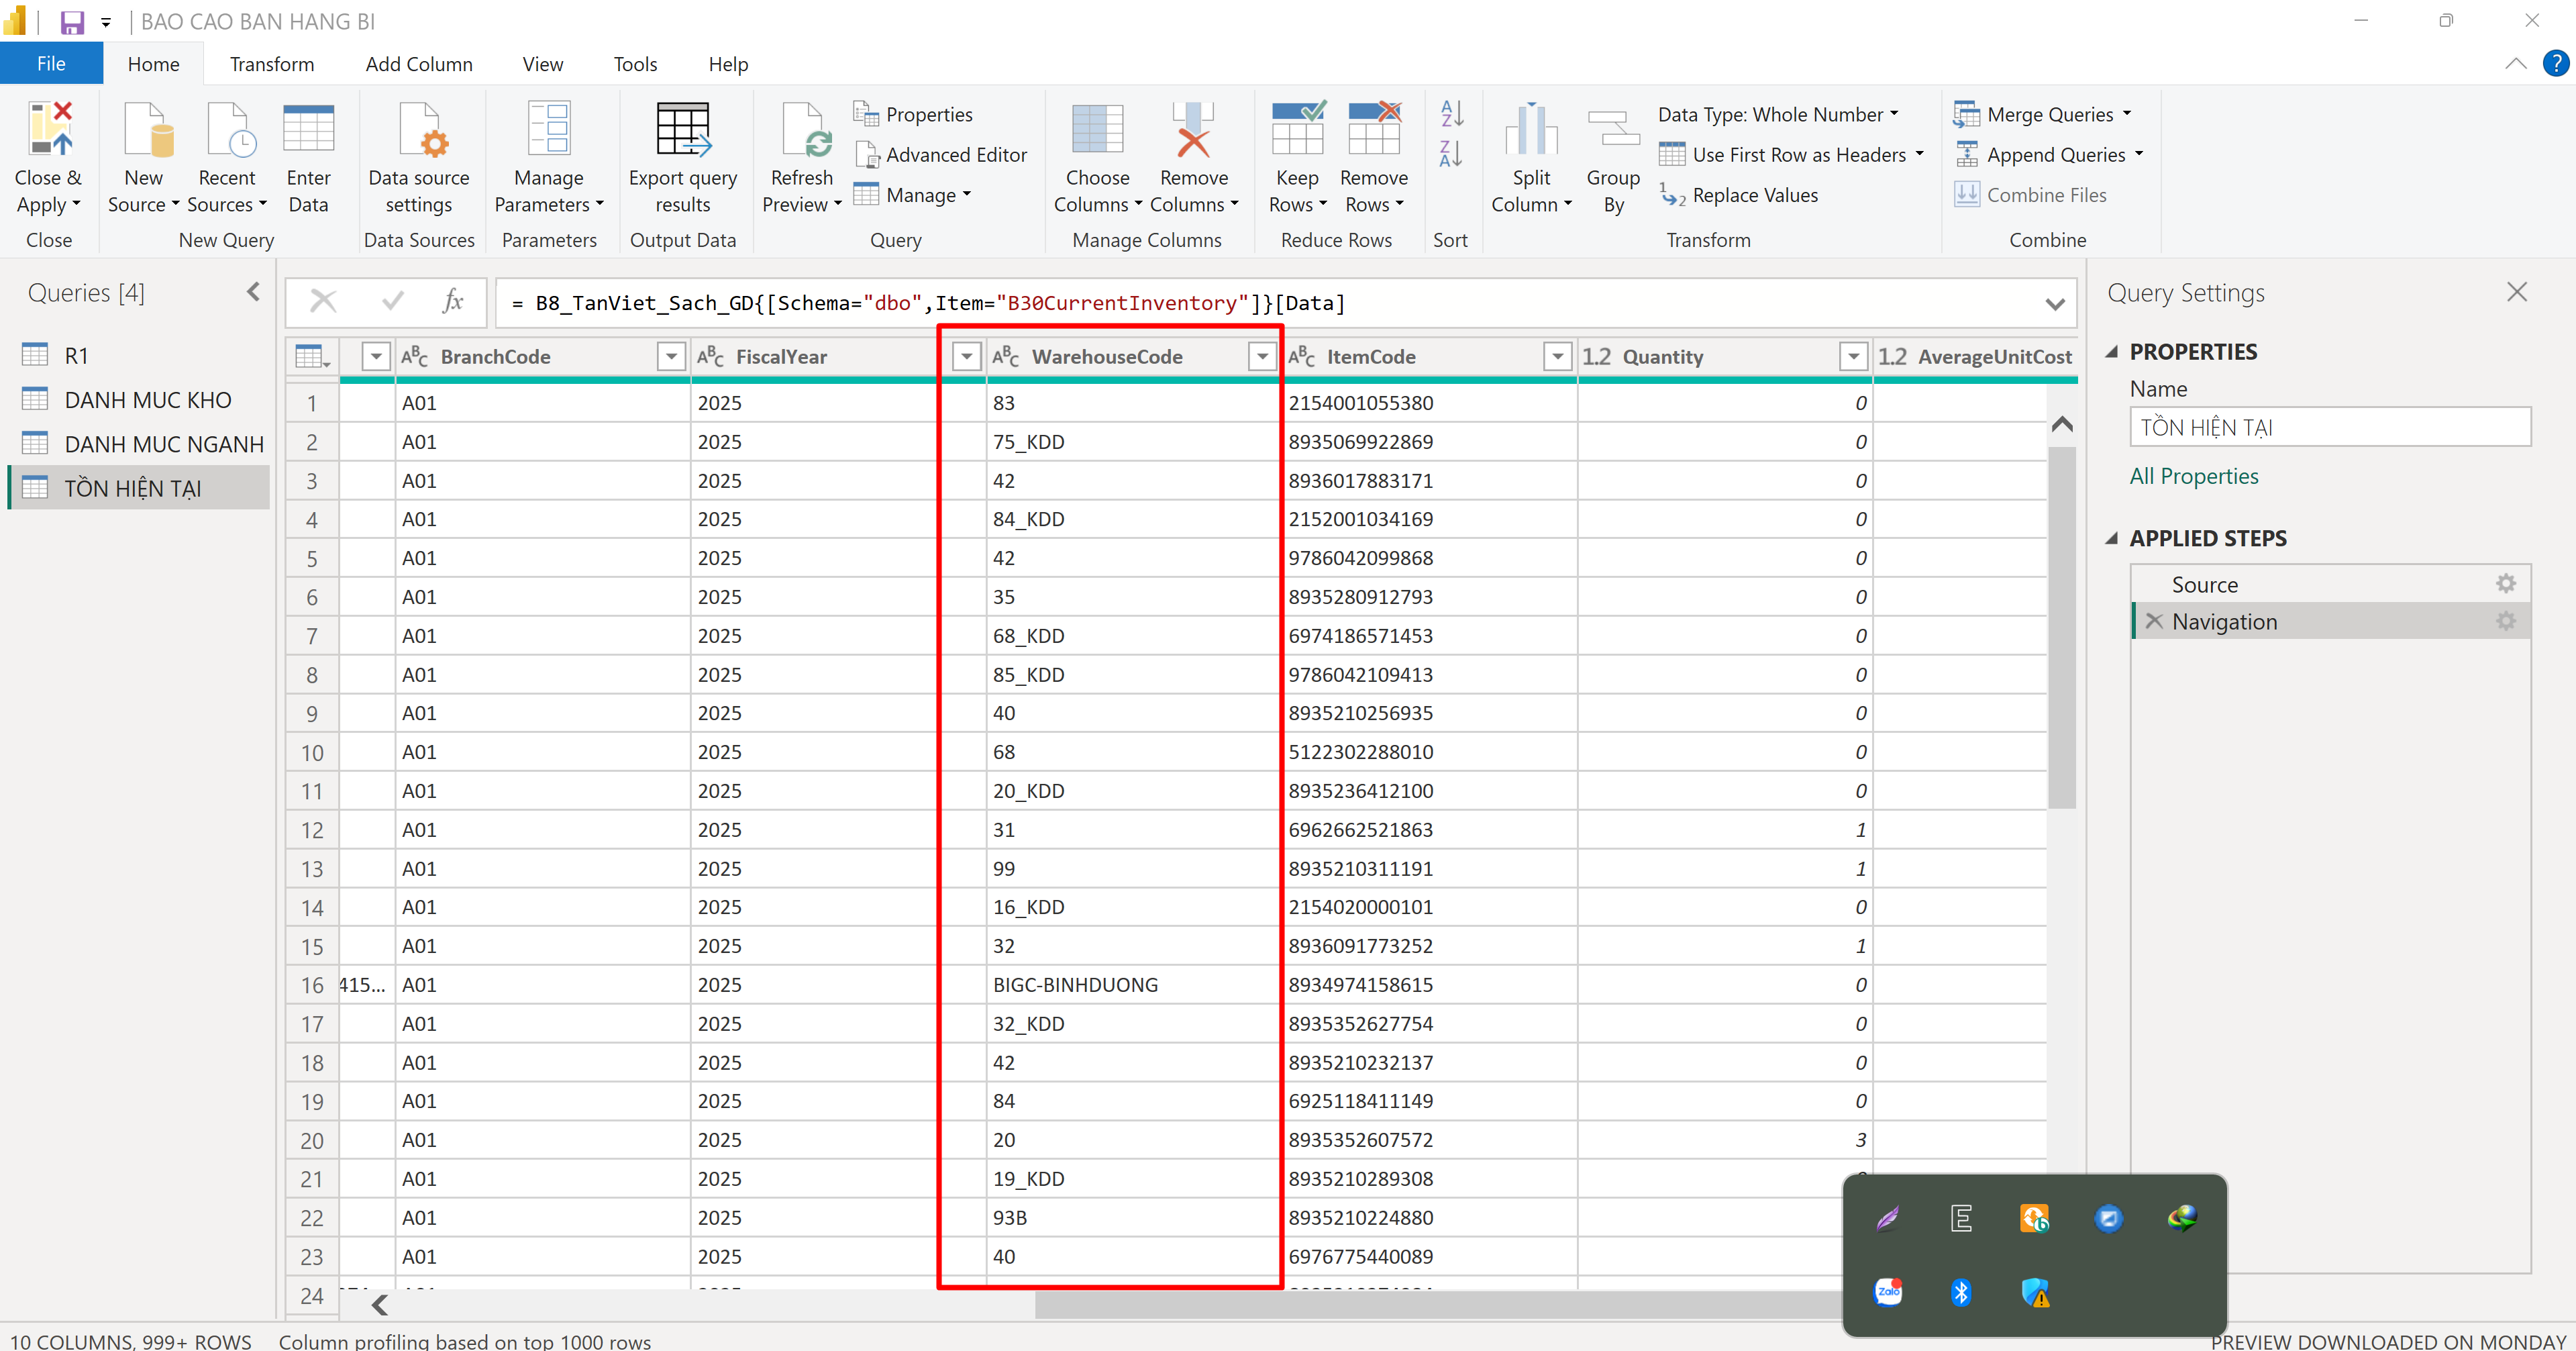The image size is (2576, 1351).
Task: Open the WarehouseCode column filter dropdown
Action: point(1262,357)
